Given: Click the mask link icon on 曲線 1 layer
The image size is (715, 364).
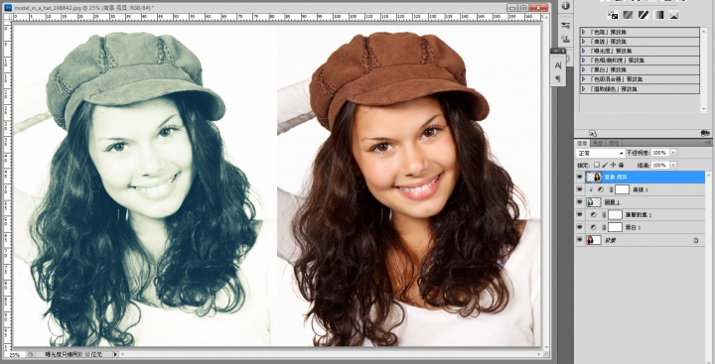Looking at the screenshot, I should coord(611,189).
